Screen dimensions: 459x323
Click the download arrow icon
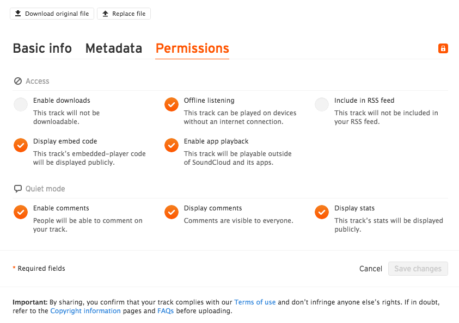pos(18,14)
